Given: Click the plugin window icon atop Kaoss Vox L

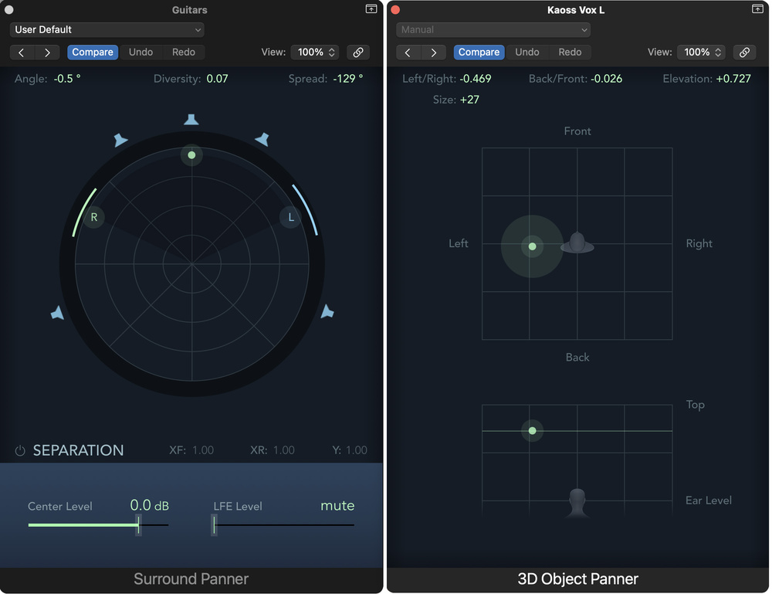Looking at the screenshot, I should 757,8.
